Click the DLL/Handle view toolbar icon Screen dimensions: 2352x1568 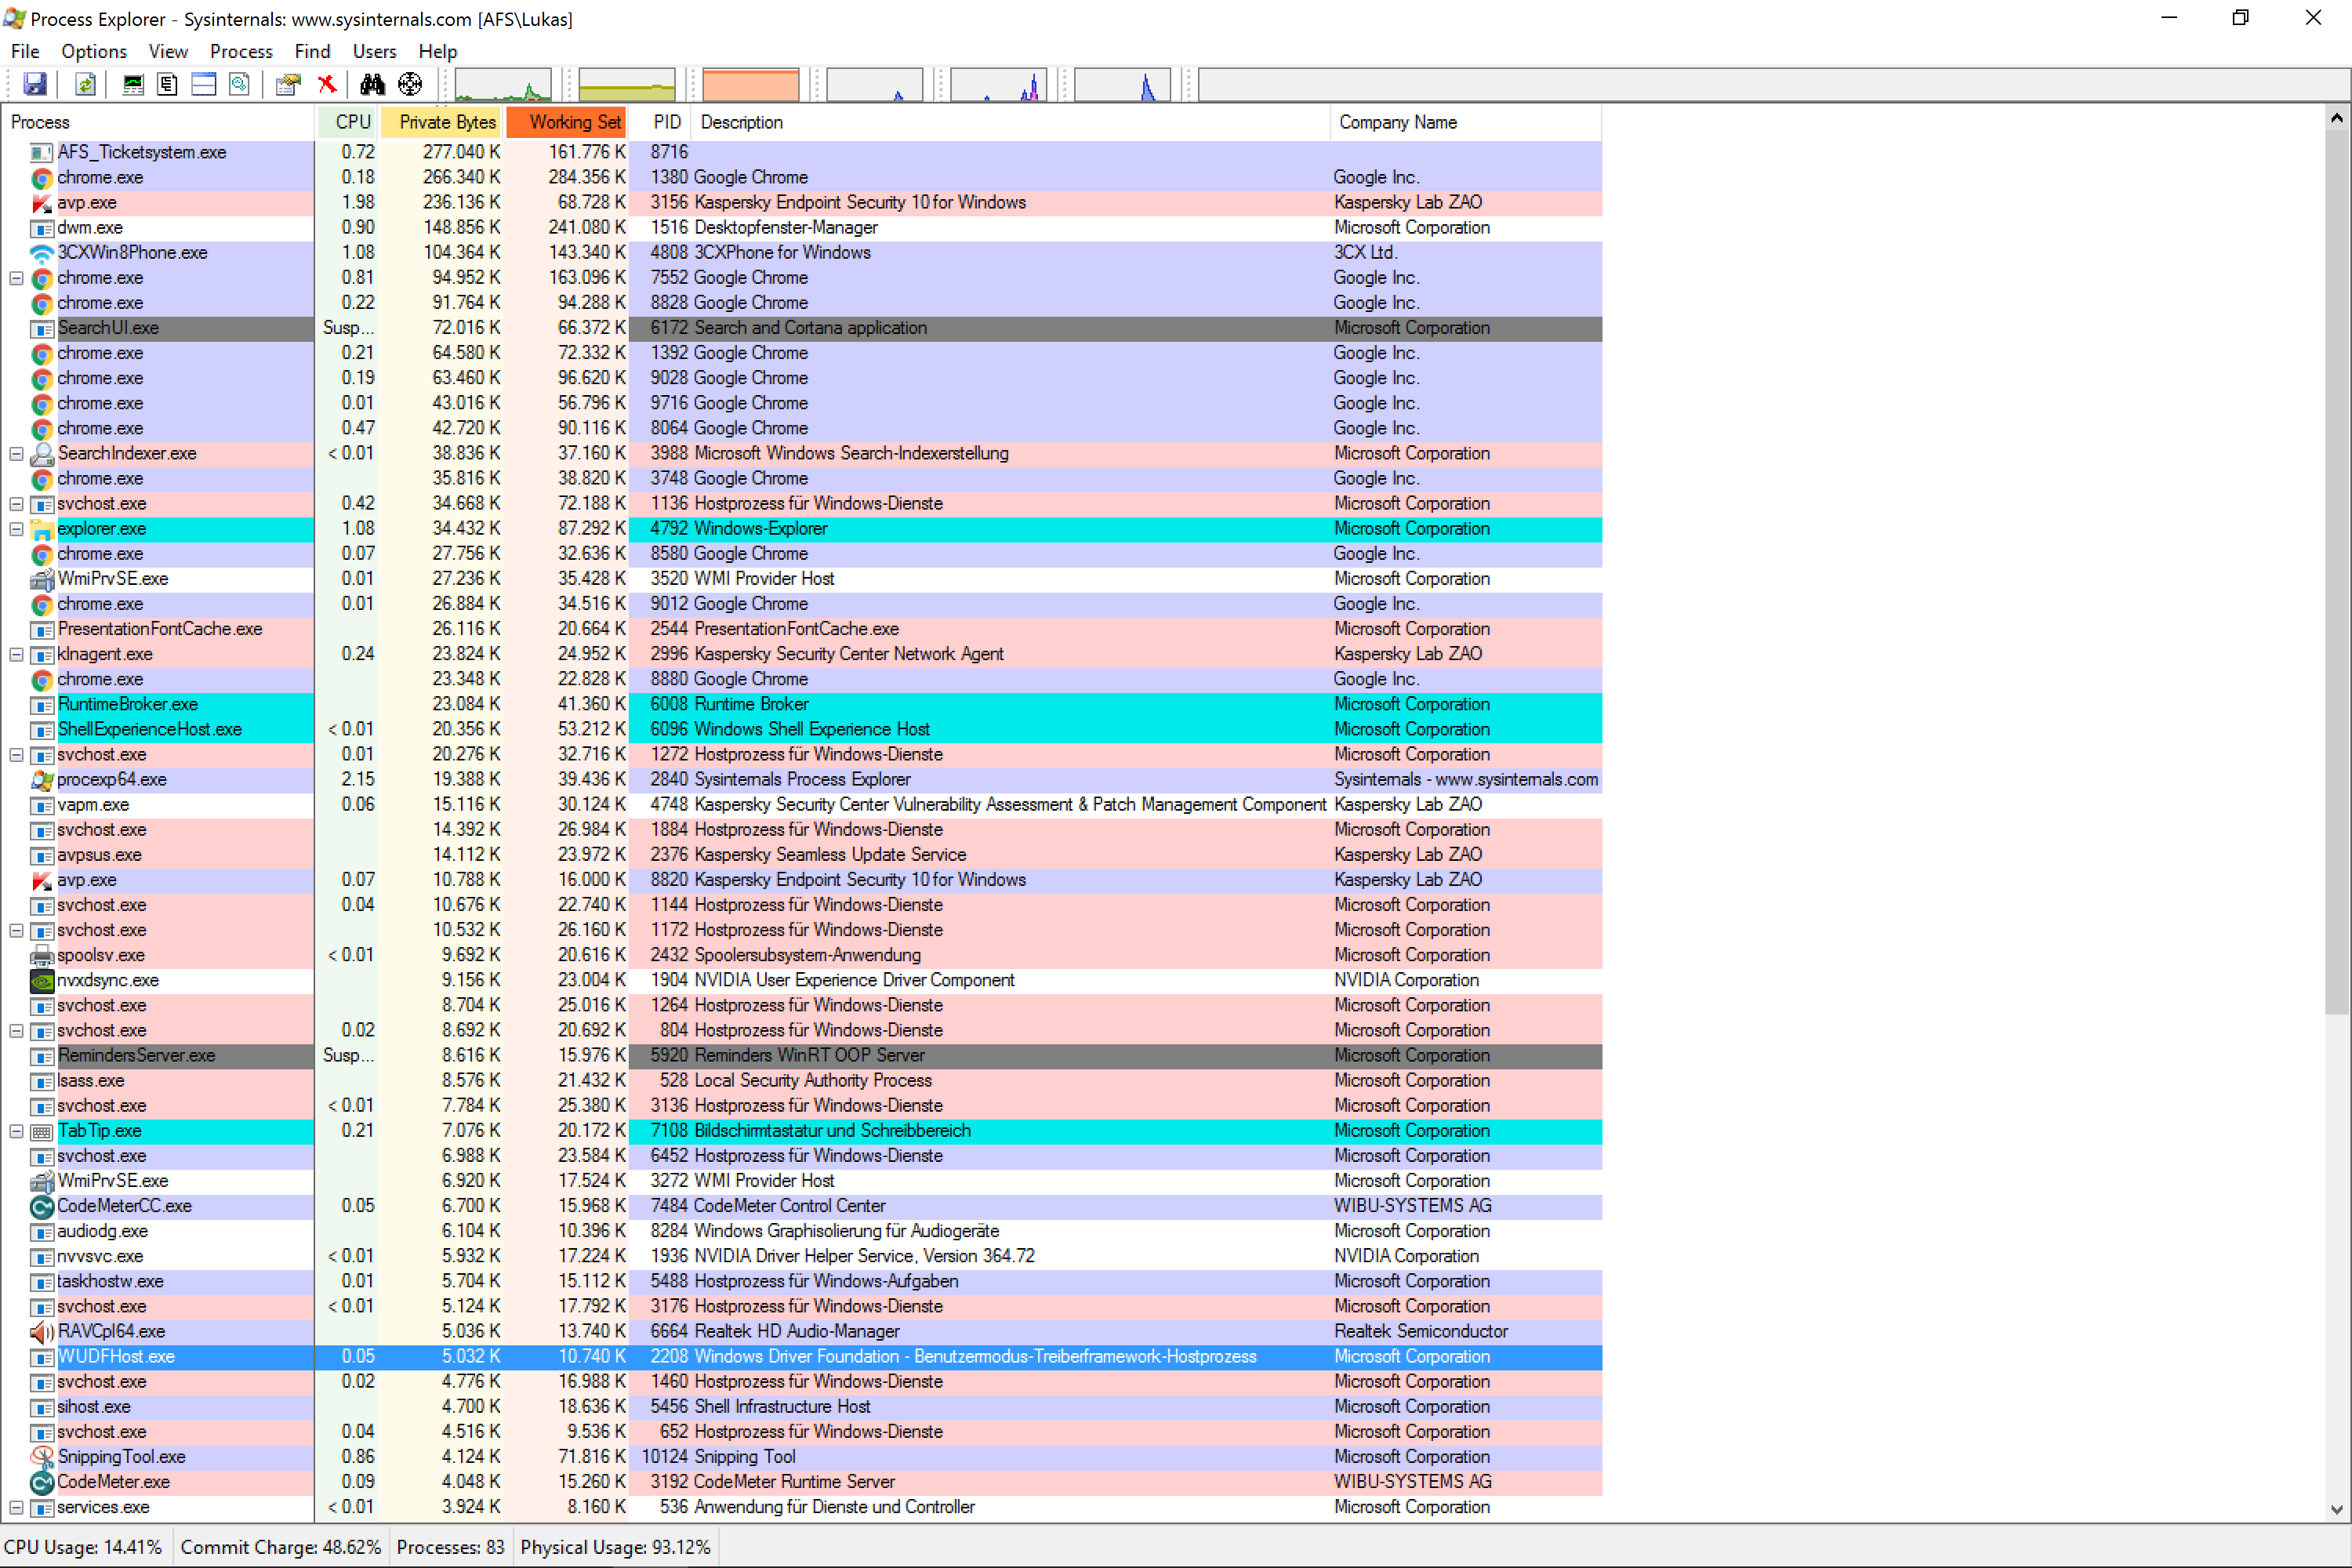(x=239, y=85)
